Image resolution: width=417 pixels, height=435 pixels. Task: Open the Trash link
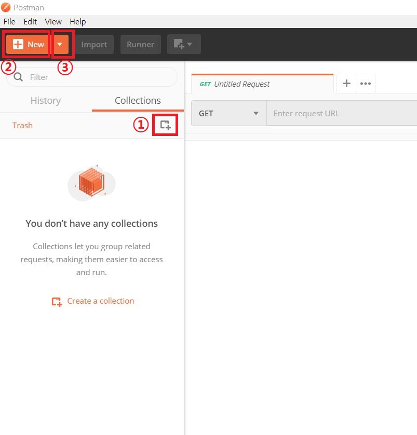point(22,126)
